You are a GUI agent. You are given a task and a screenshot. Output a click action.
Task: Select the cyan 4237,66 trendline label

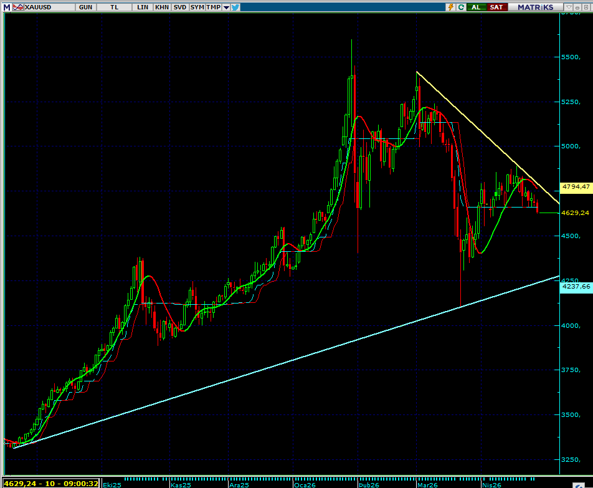[x=576, y=286]
